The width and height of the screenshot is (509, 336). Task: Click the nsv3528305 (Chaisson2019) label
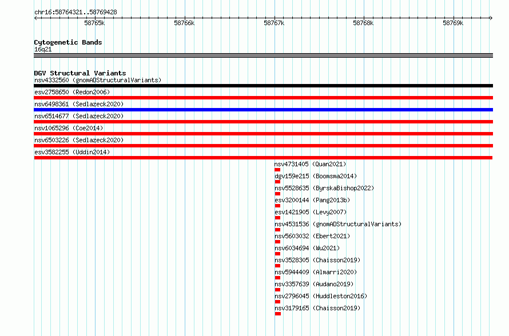point(317,260)
